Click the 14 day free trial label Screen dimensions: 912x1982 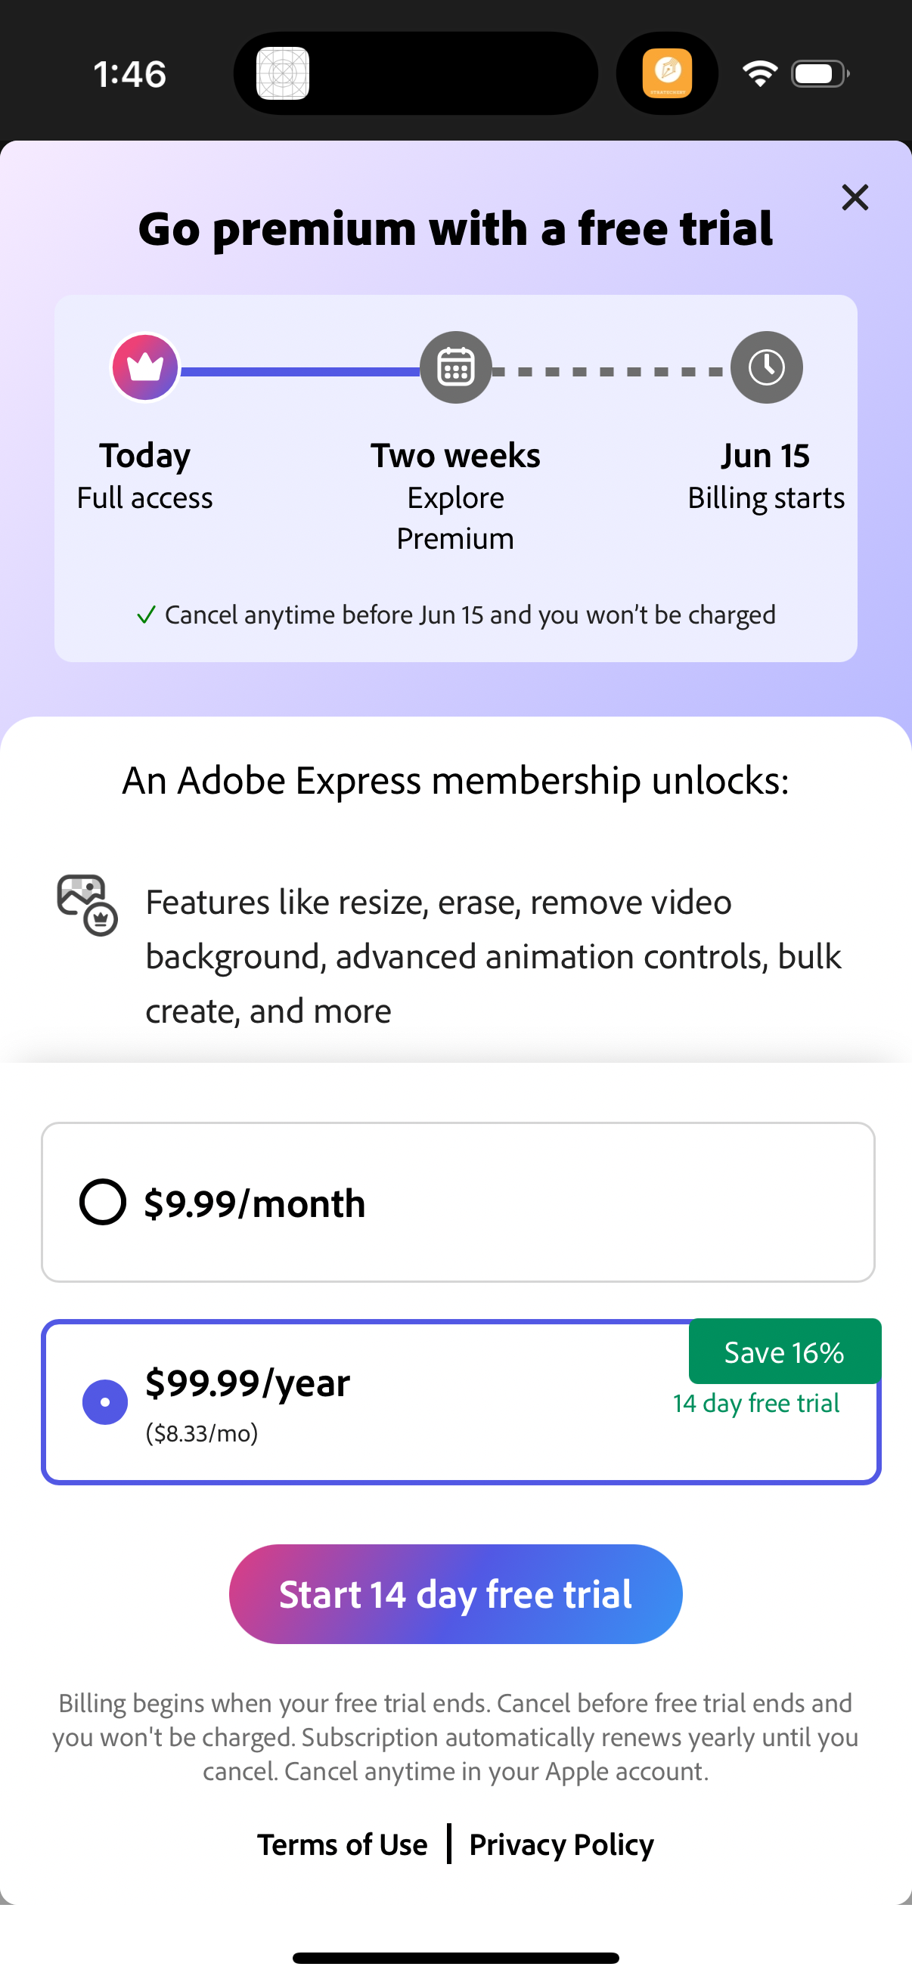tap(756, 1403)
